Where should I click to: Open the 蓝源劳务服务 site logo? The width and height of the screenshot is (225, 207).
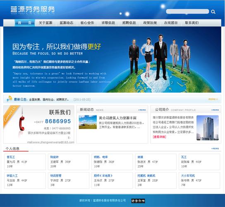click(x=33, y=9)
